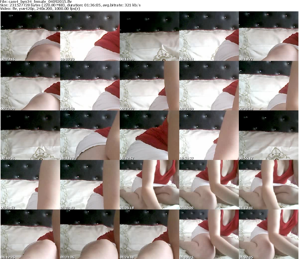
Task: Select the thumbnail at 01:10:00
Action: click(x=209, y=185)
